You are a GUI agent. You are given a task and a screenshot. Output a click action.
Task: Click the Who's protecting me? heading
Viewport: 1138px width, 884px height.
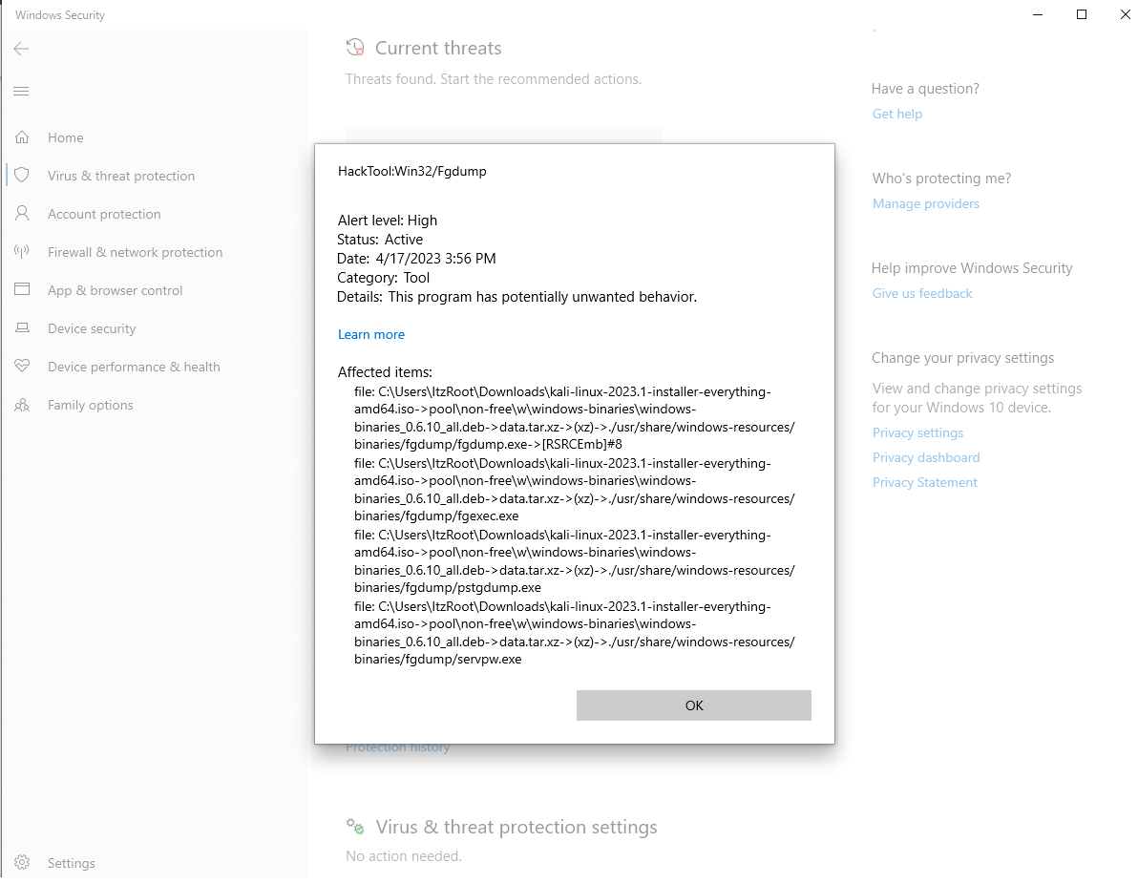pos(941,179)
